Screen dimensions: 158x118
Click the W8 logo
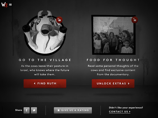pos(4,5)
